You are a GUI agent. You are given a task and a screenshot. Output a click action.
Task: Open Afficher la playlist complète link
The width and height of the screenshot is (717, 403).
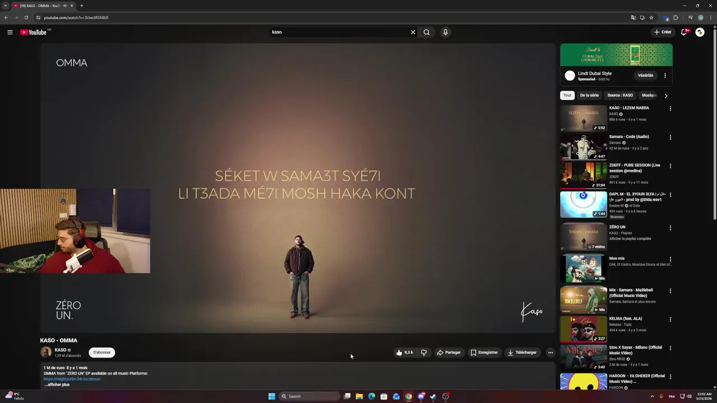(630, 238)
